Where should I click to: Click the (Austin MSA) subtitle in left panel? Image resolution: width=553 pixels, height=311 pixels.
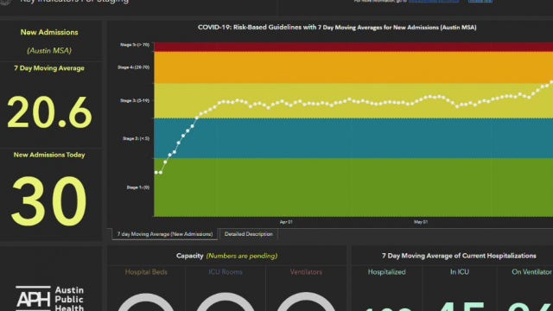49,51
